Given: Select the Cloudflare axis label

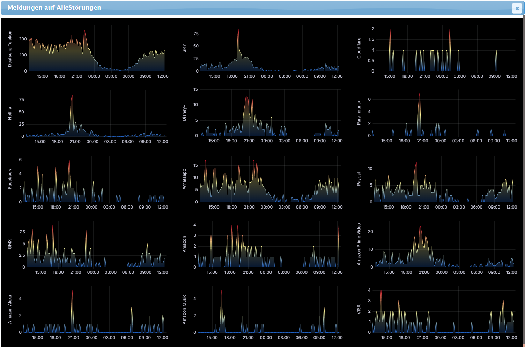Looking at the screenshot, I should 359,48.
